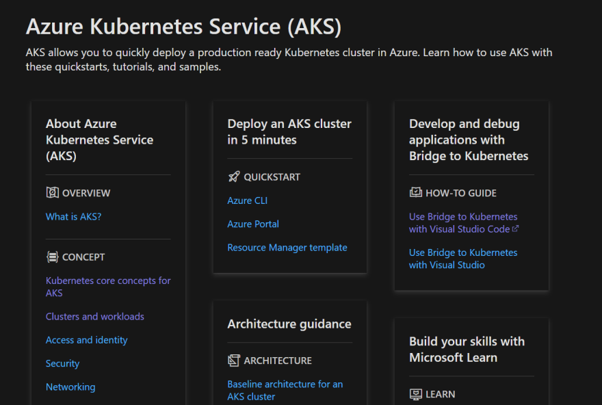Go to Clusters and workloads
This screenshot has height=405, width=602.
coord(95,316)
